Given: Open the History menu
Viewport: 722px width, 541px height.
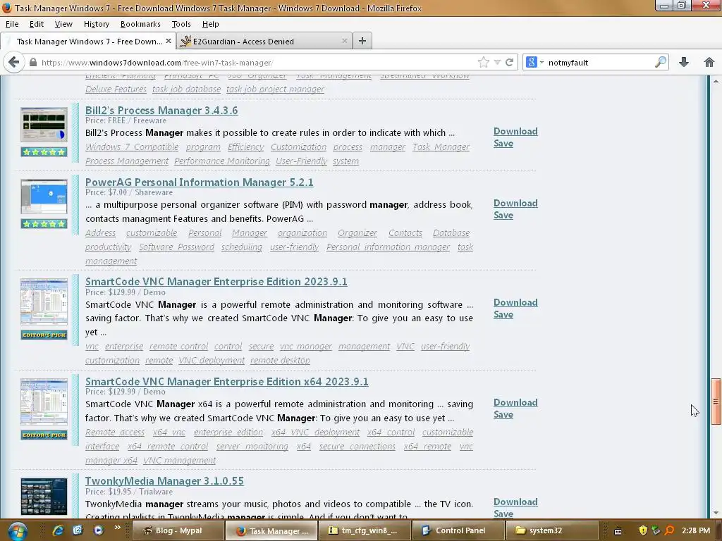Looking at the screenshot, I should [96, 24].
